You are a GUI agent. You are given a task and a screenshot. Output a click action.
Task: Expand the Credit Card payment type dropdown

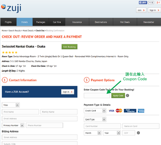pyautogui.click(x=95, y=111)
